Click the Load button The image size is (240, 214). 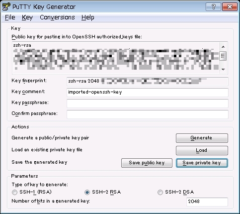tap(202, 150)
